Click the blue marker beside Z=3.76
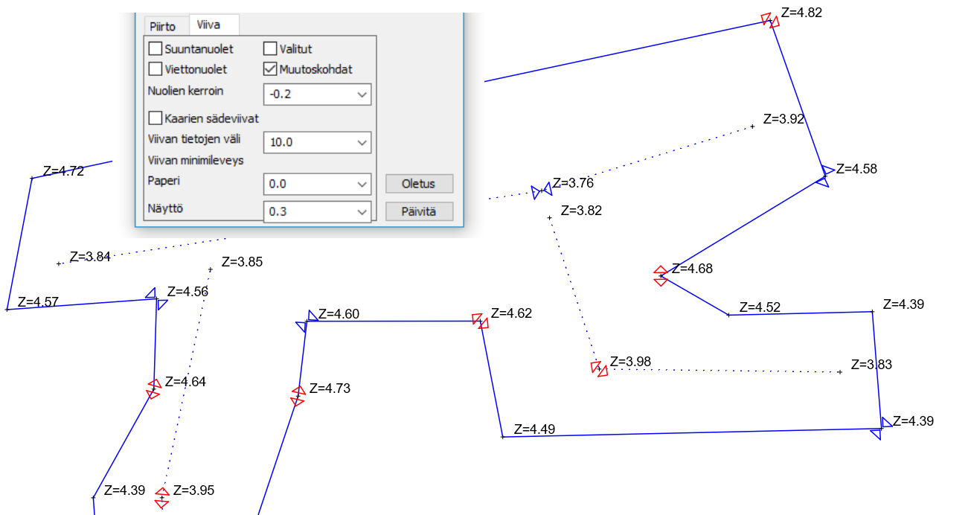This screenshot has width=971, height=515. pos(541,191)
